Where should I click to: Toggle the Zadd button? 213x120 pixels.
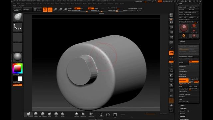tap(91, 8)
